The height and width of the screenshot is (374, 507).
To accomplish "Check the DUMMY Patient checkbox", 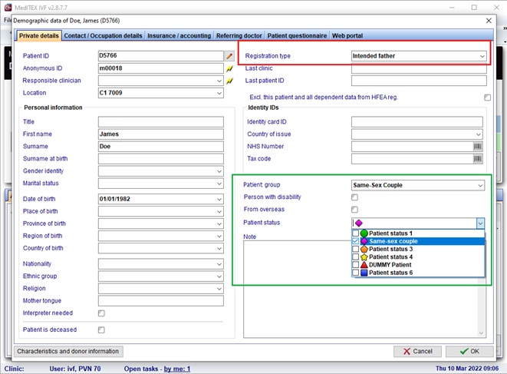I will [x=355, y=265].
